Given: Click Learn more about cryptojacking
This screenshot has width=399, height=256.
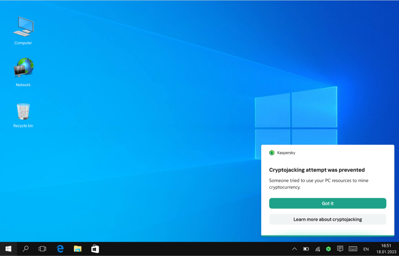Looking at the screenshot, I should click(328, 219).
